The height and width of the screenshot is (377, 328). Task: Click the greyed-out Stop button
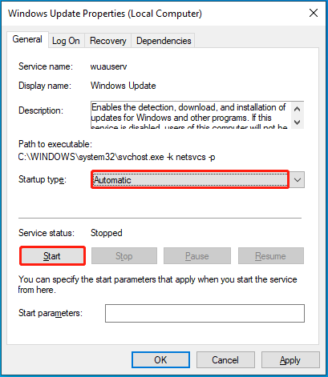click(124, 256)
